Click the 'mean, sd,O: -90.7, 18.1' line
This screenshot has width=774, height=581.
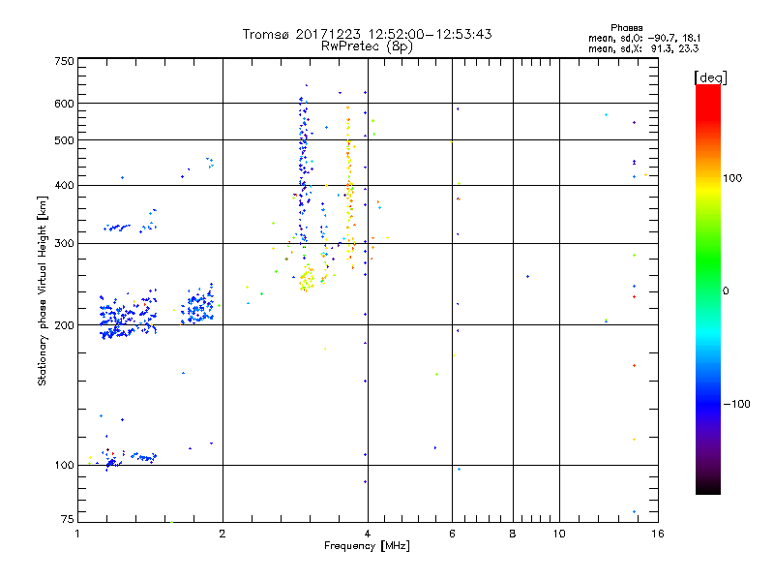click(x=644, y=38)
